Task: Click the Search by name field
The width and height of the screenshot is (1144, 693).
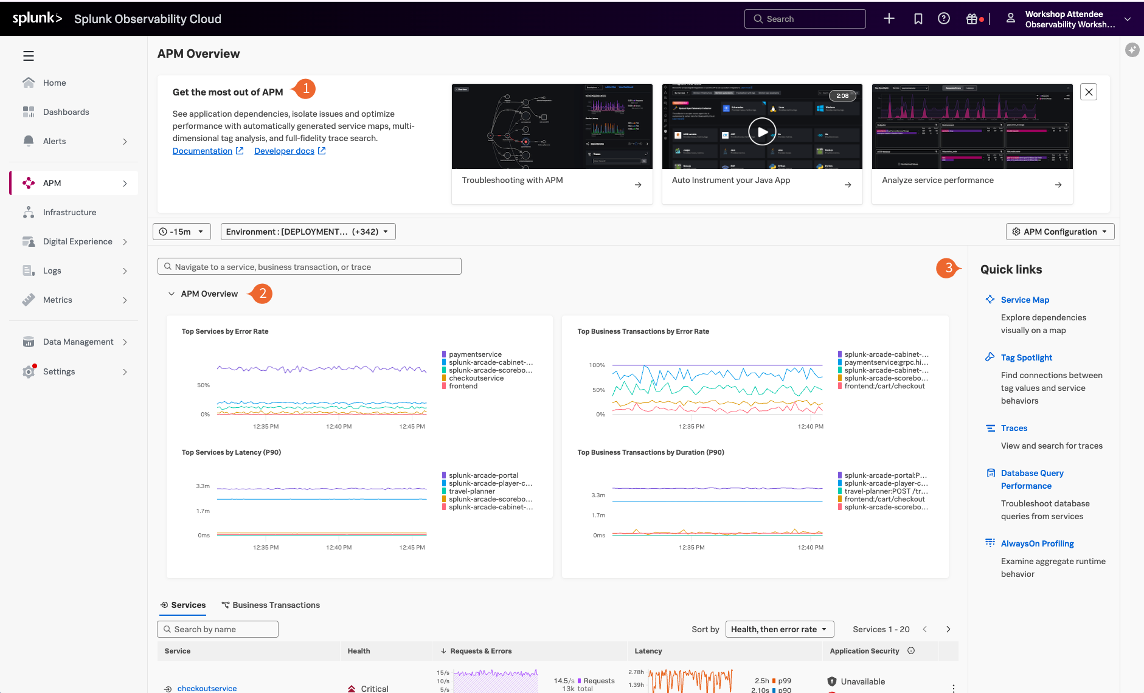Action: click(218, 629)
